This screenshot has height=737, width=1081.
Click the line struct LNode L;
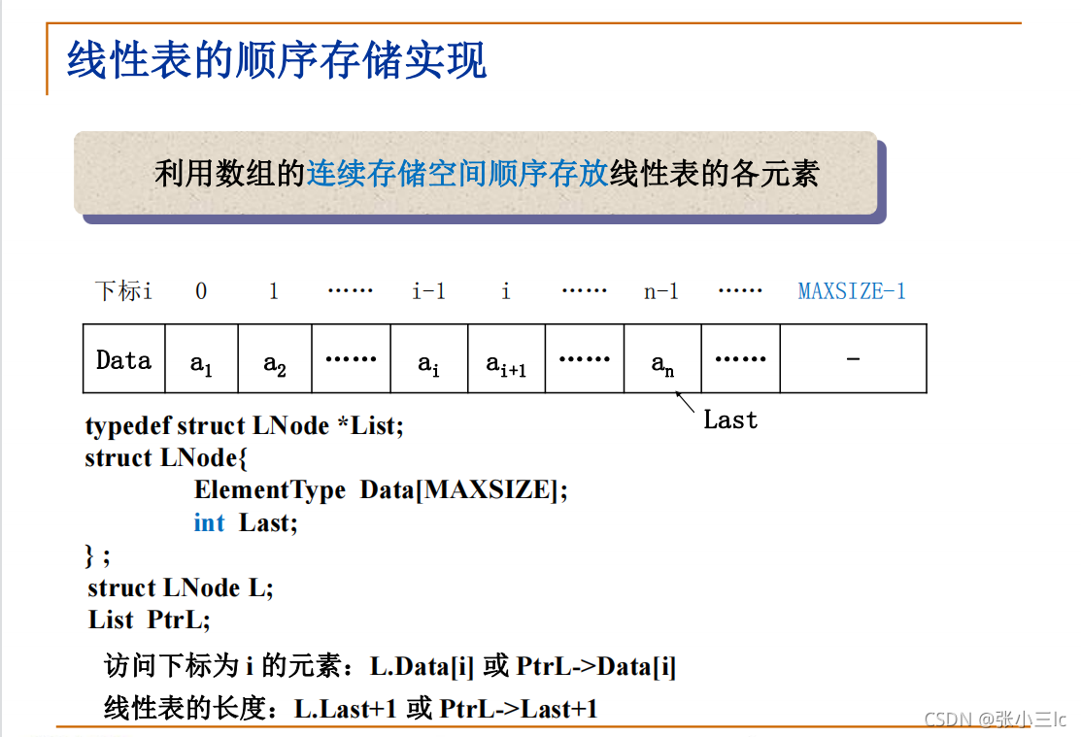point(181,588)
